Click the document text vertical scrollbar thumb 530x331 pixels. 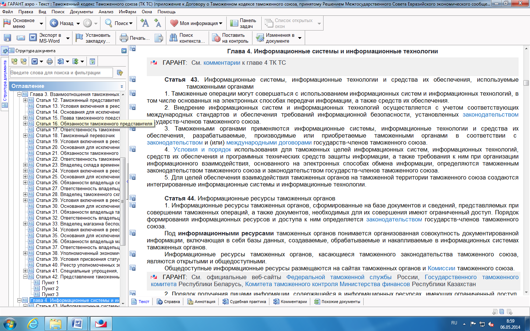pyautogui.click(x=526, y=83)
